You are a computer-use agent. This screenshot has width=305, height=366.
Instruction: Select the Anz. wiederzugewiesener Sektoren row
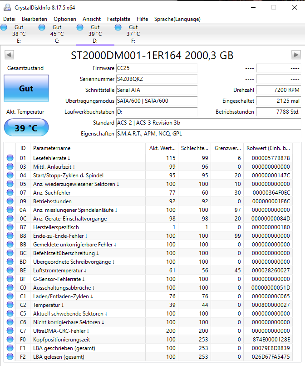tap(148, 184)
